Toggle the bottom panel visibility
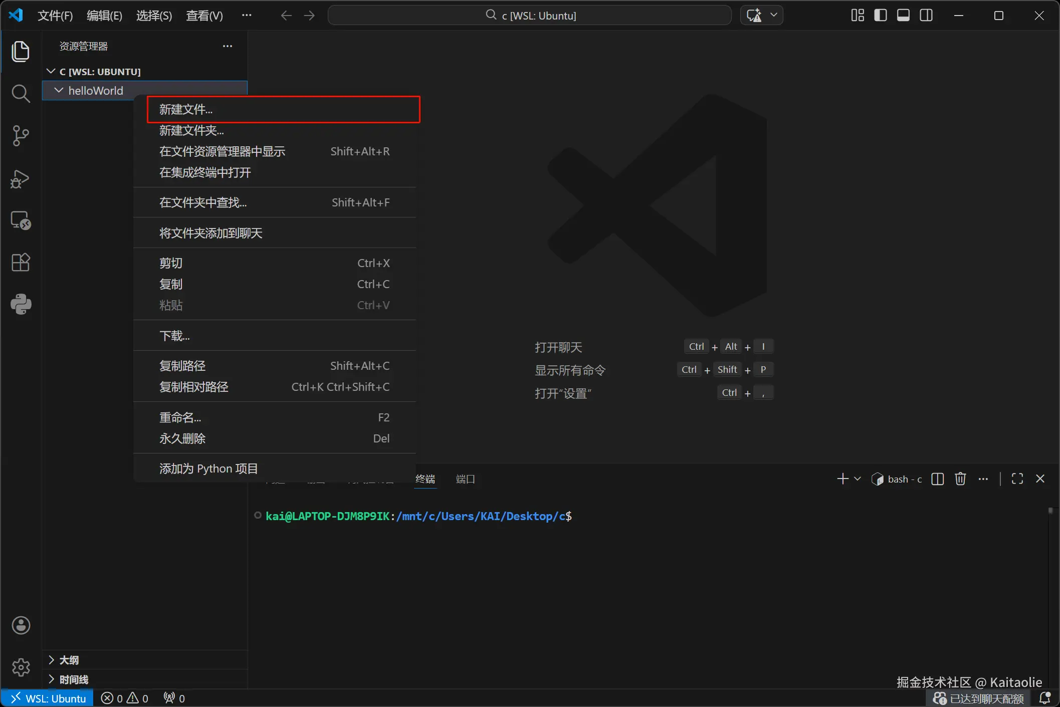This screenshot has height=707, width=1060. point(903,16)
